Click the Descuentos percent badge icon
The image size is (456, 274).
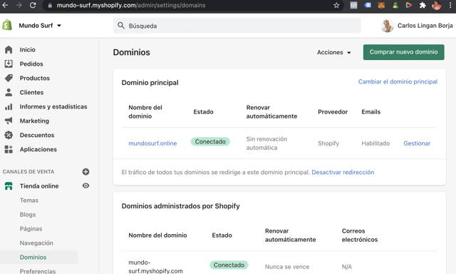9,135
